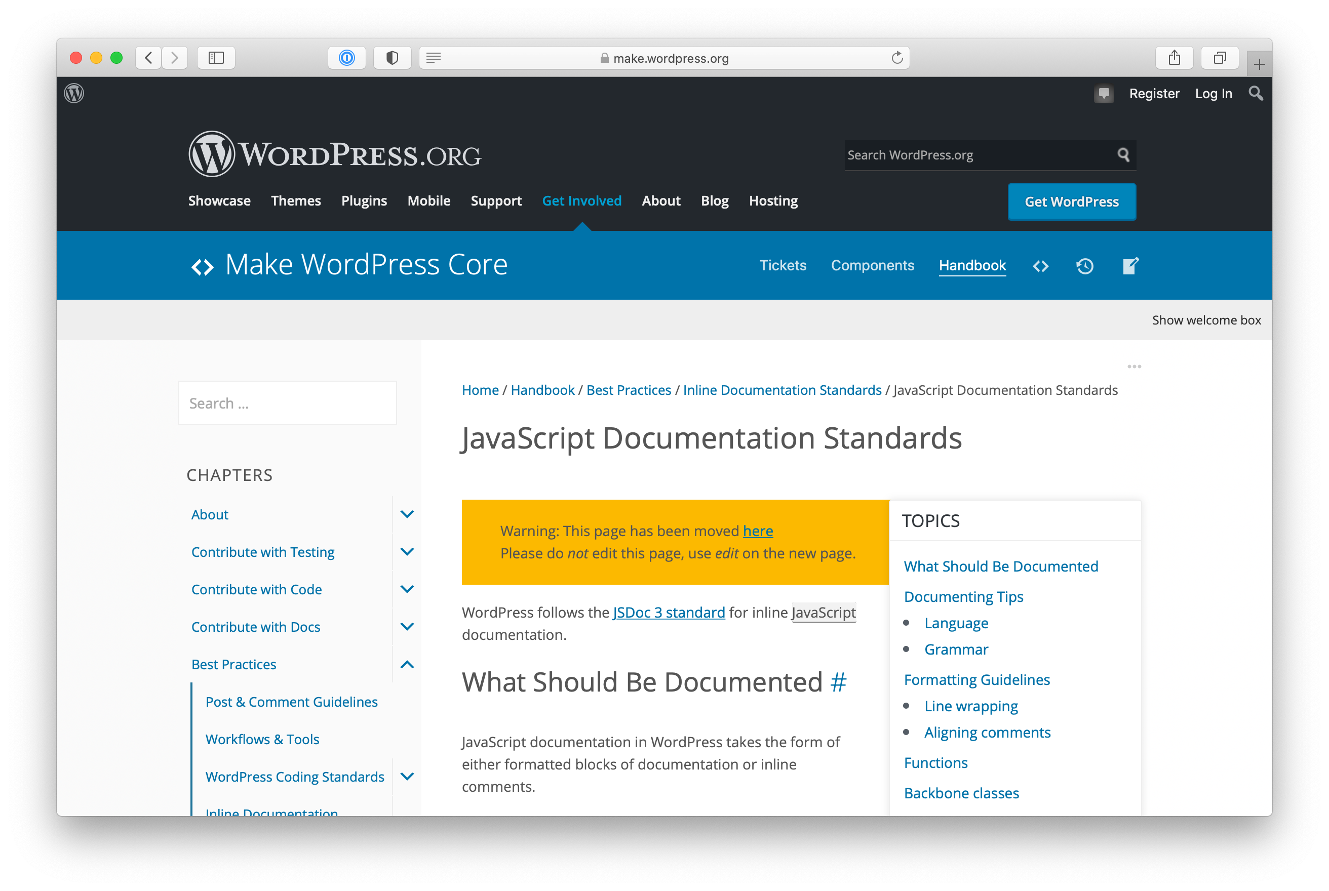
Task: Click the Search WordPress.org field
Action: [x=978, y=155]
